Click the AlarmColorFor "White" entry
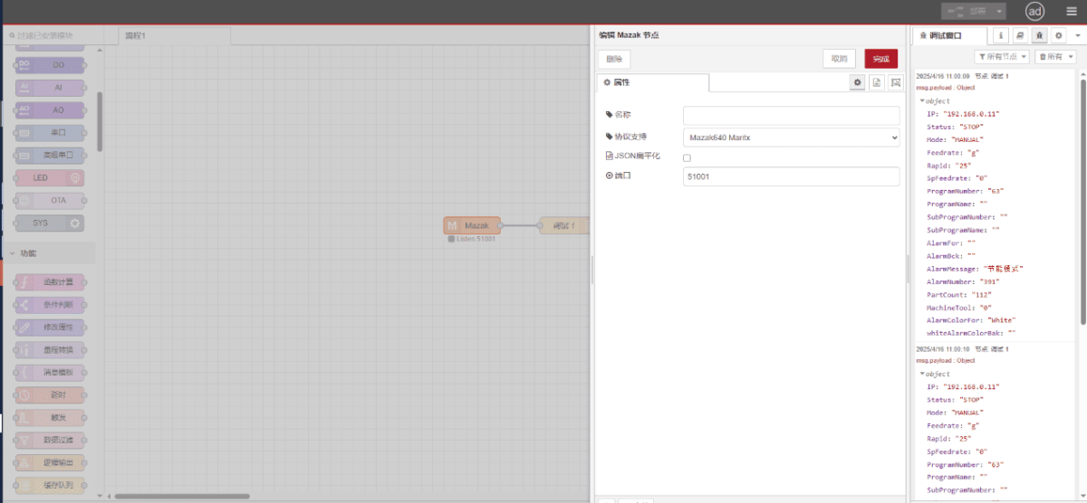Screen dimensions: 1087x503 [971, 320]
